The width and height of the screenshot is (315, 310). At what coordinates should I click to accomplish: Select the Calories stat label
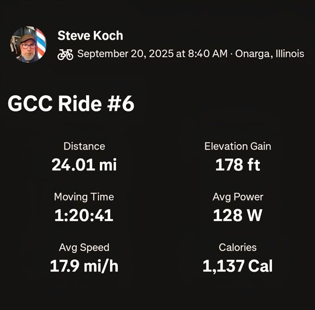click(x=238, y=247)
